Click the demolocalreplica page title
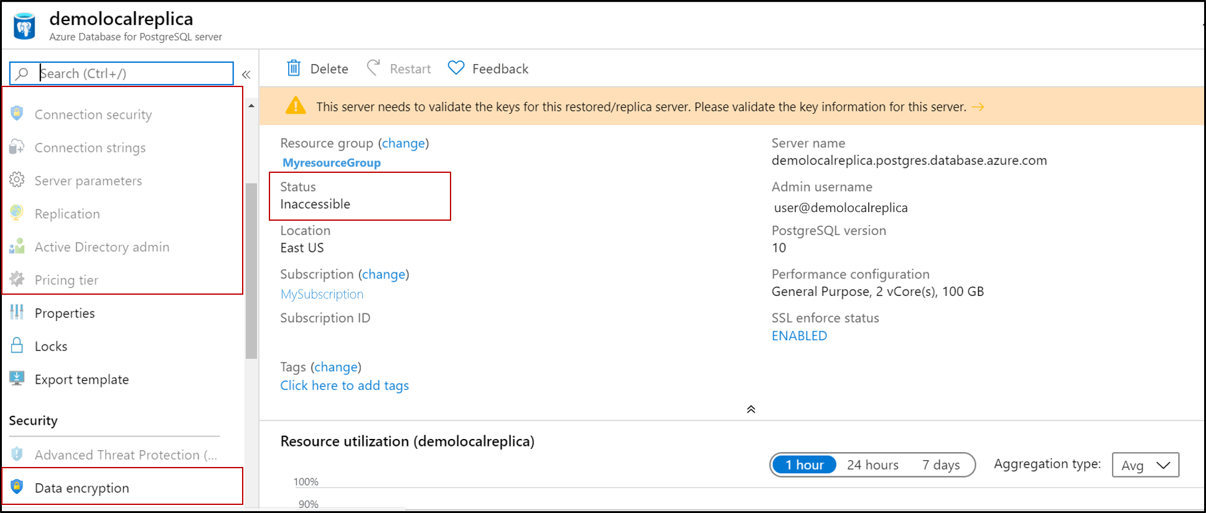The height and width of the screenshot is (513, 1206). (x=121, y=19)
